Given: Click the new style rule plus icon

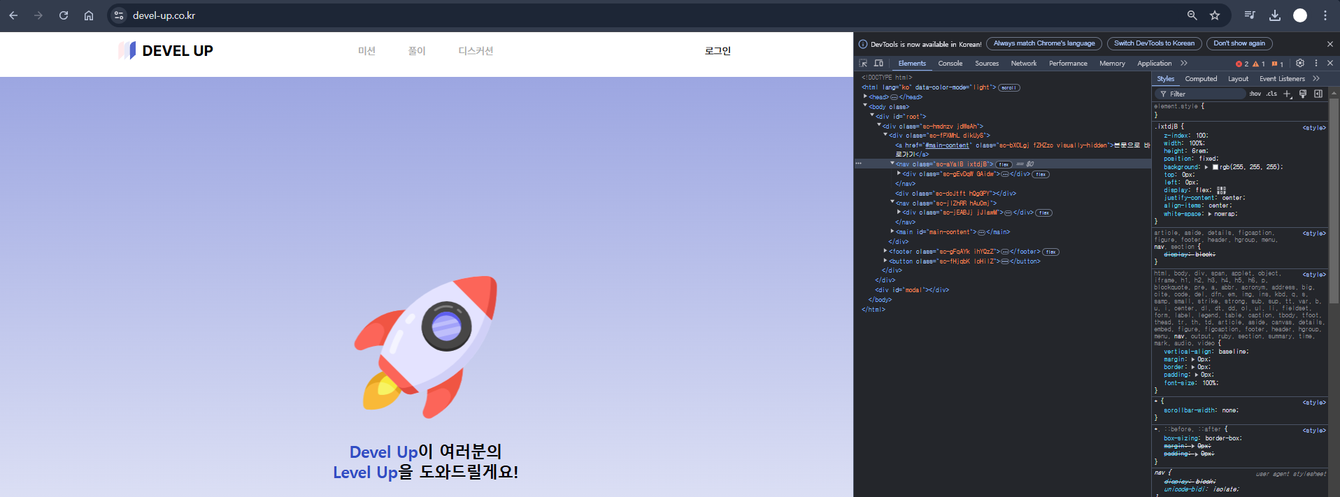Looking at the screenshot, I should 1288,94.
